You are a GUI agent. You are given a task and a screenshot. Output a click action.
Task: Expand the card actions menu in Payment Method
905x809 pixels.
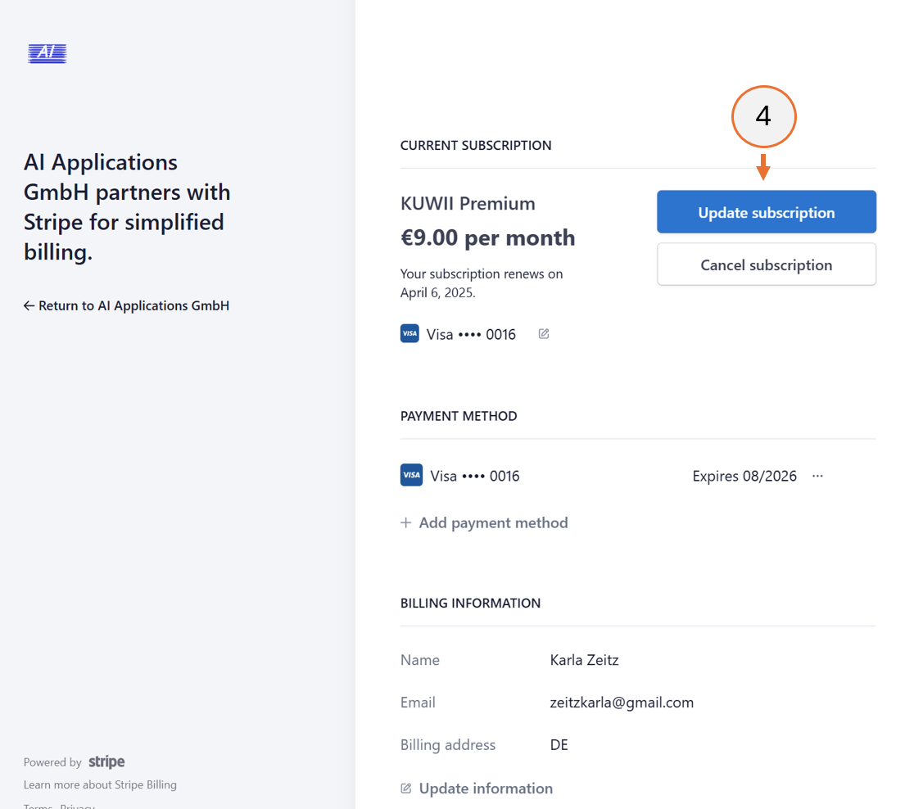817,475
